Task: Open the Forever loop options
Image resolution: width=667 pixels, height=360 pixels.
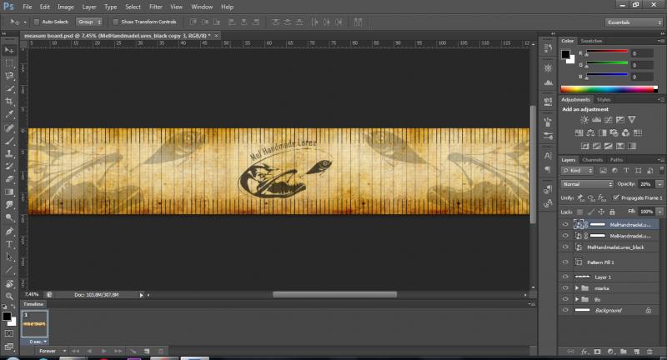Action: point(54,351)
